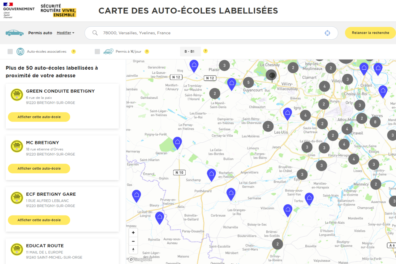Click the help bubble next to Permis à 1€/jour
Viewport: 396px width, 264px height.
tap(147, 51)
